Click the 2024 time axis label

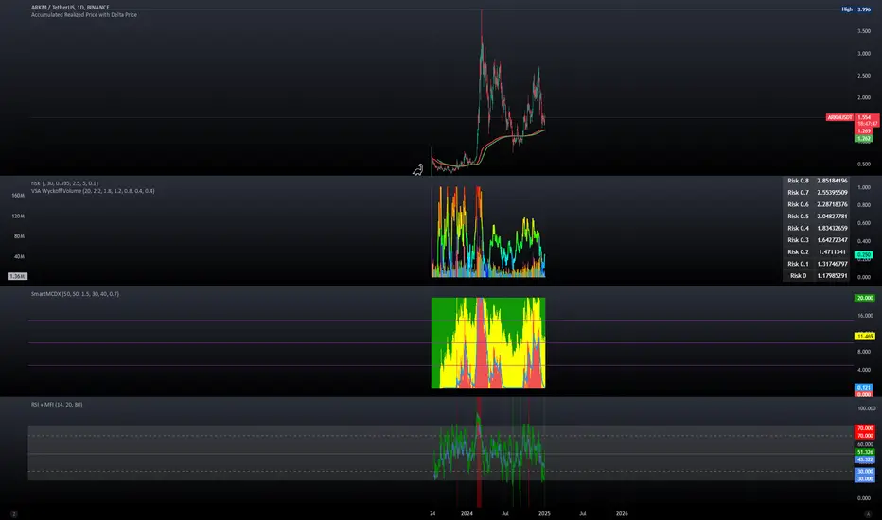click(467, 513)
